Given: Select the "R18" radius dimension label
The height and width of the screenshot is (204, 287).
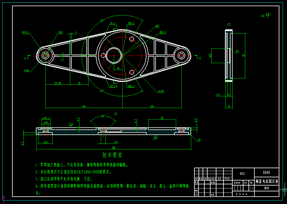Looking at the screenshot, I should click(x=60, y=32).
